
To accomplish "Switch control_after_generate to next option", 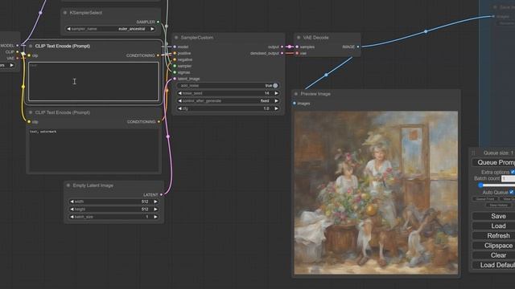I will 276,101.
